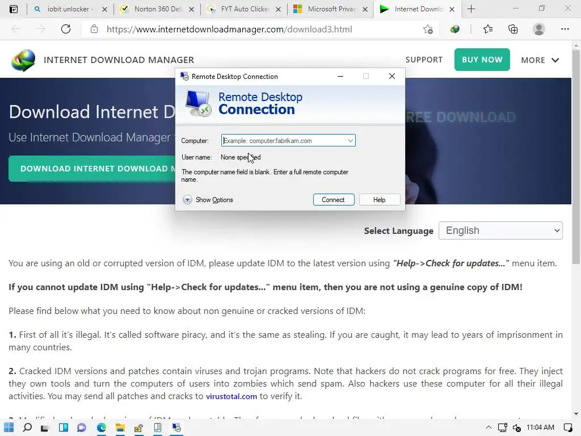The image size is (581, 436).
Task: Open the volume tray icon
Action: tap(517, 428)
